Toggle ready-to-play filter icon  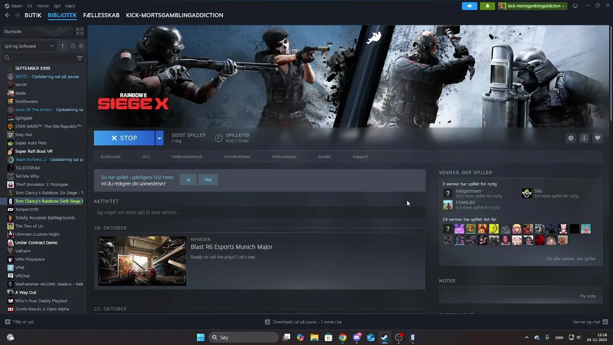click(x=81, y=46)
